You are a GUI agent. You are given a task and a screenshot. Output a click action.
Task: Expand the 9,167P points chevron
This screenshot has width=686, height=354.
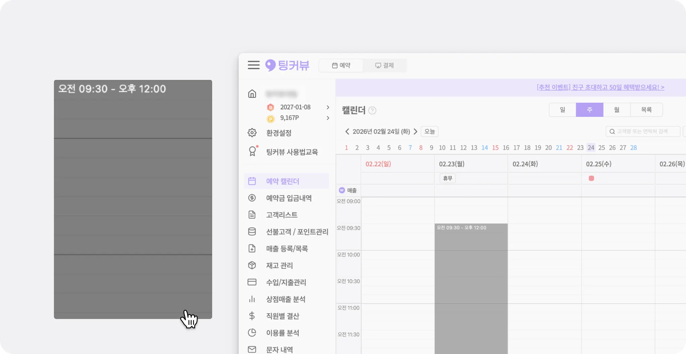(x=328, y=118)
